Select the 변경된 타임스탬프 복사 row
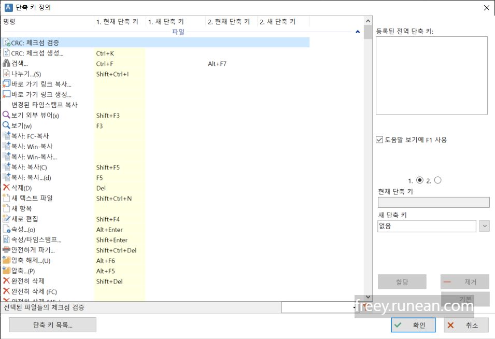Screen dimensions: 495x339 (154, 105)
